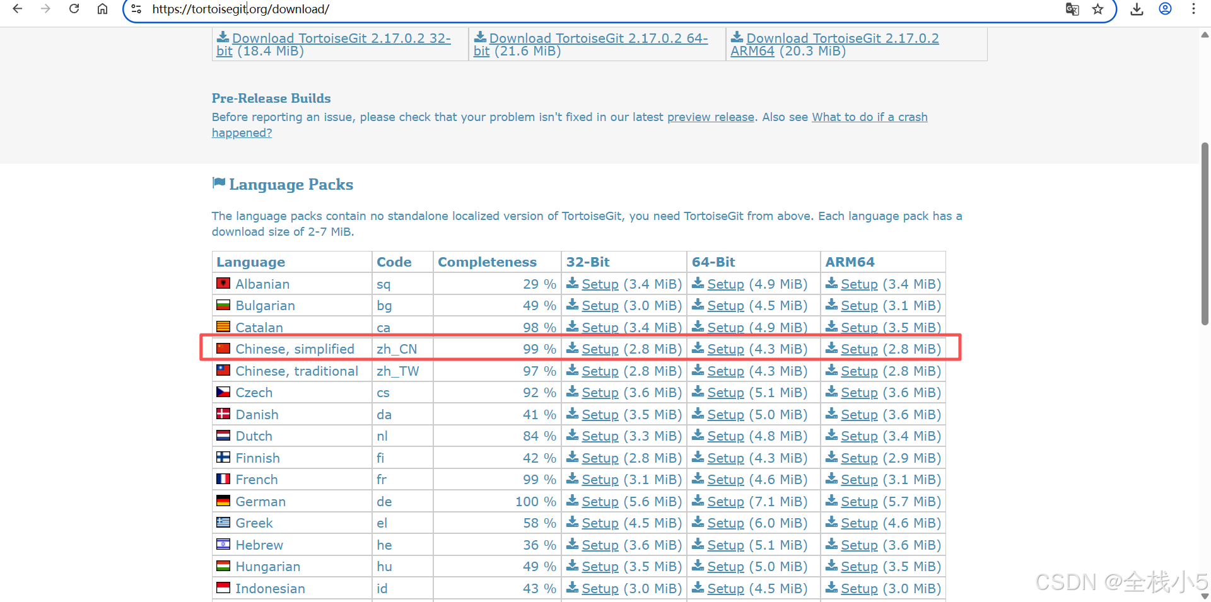Screen dimensions: 1211x602
Task: Download Dutch 32-Bit Setup language pack
Action: click(x=600, y=436)
